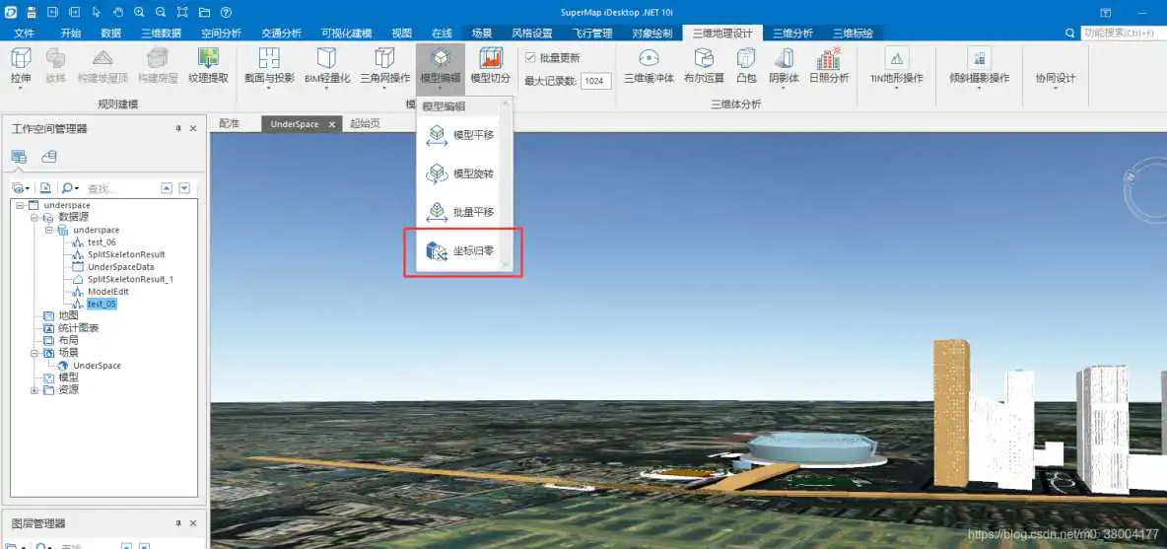1167x549 pixels.
Task: Activate the pan hand tool
Action: (117, 13)
